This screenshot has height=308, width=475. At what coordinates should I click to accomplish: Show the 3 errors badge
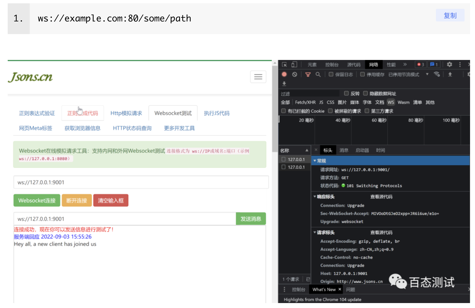point(421,65)
